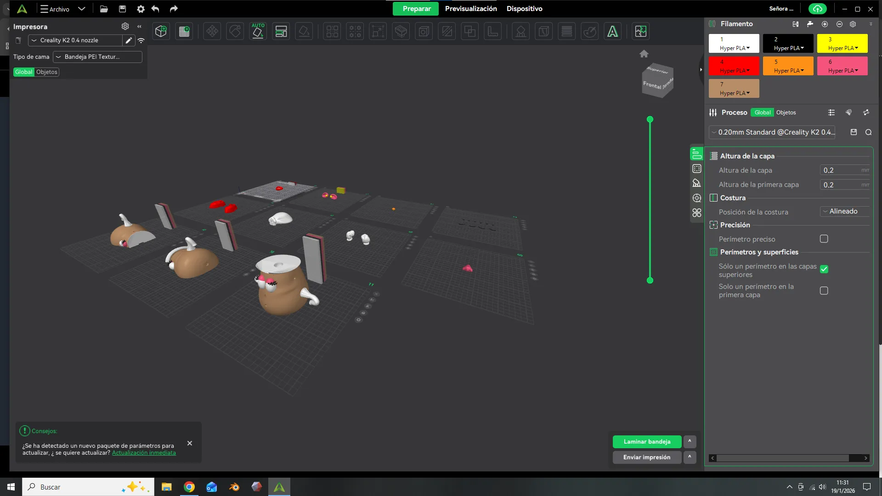The height and width of the screenshot is (496, 882).
Task: Switch to the Previsualización tab
Action: pyautogui.click(x=471, y=9)
